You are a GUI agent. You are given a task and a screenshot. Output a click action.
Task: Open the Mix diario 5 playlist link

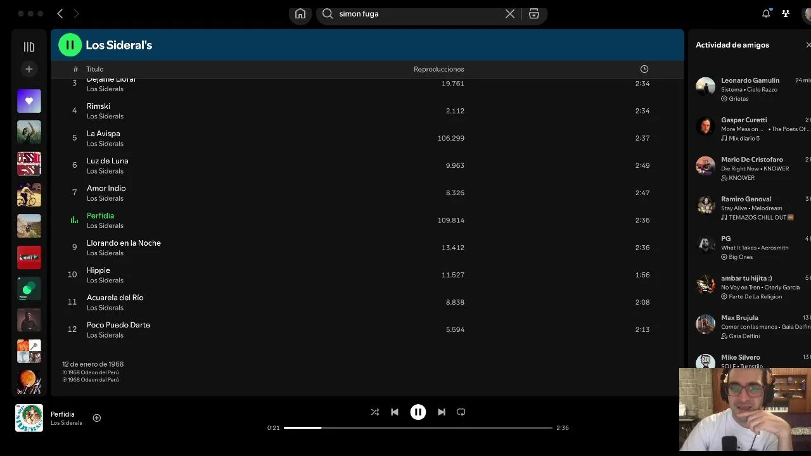744,138
